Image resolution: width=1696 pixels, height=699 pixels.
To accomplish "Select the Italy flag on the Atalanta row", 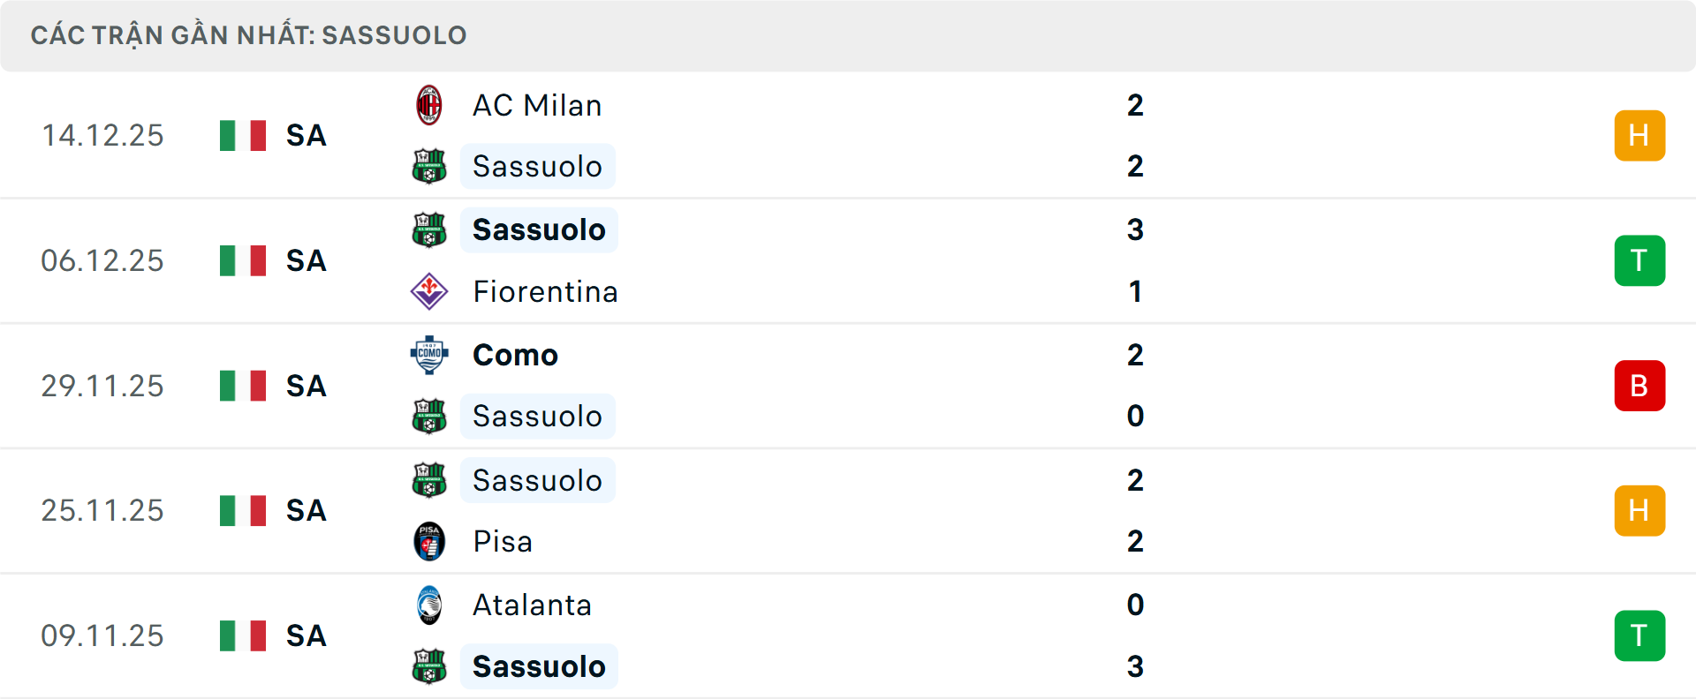I will click(243, 635).
